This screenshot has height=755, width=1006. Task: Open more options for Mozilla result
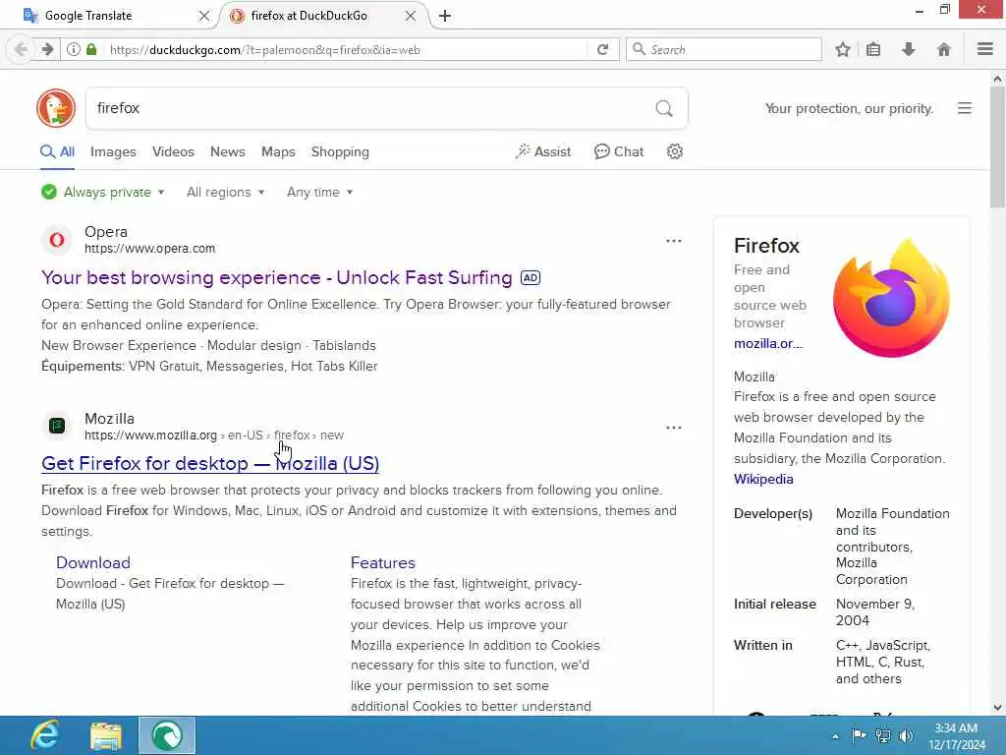674,428
